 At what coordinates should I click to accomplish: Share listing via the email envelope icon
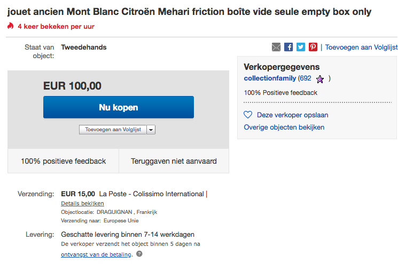(x=276, y=47)
